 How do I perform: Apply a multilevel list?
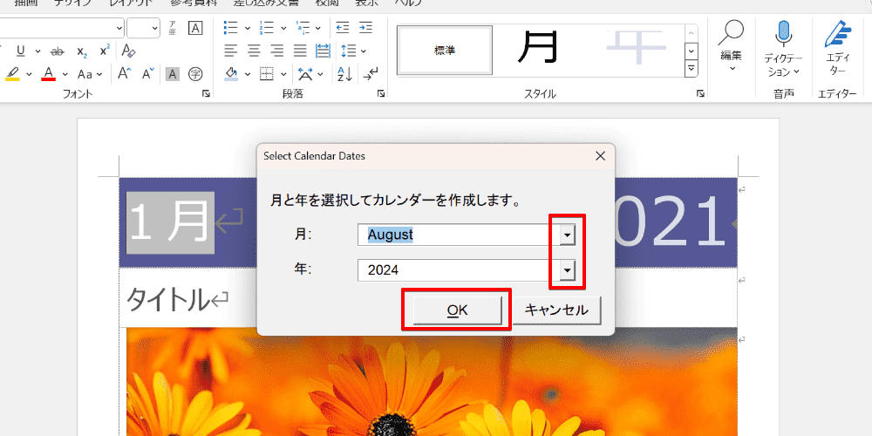[303, 28]
